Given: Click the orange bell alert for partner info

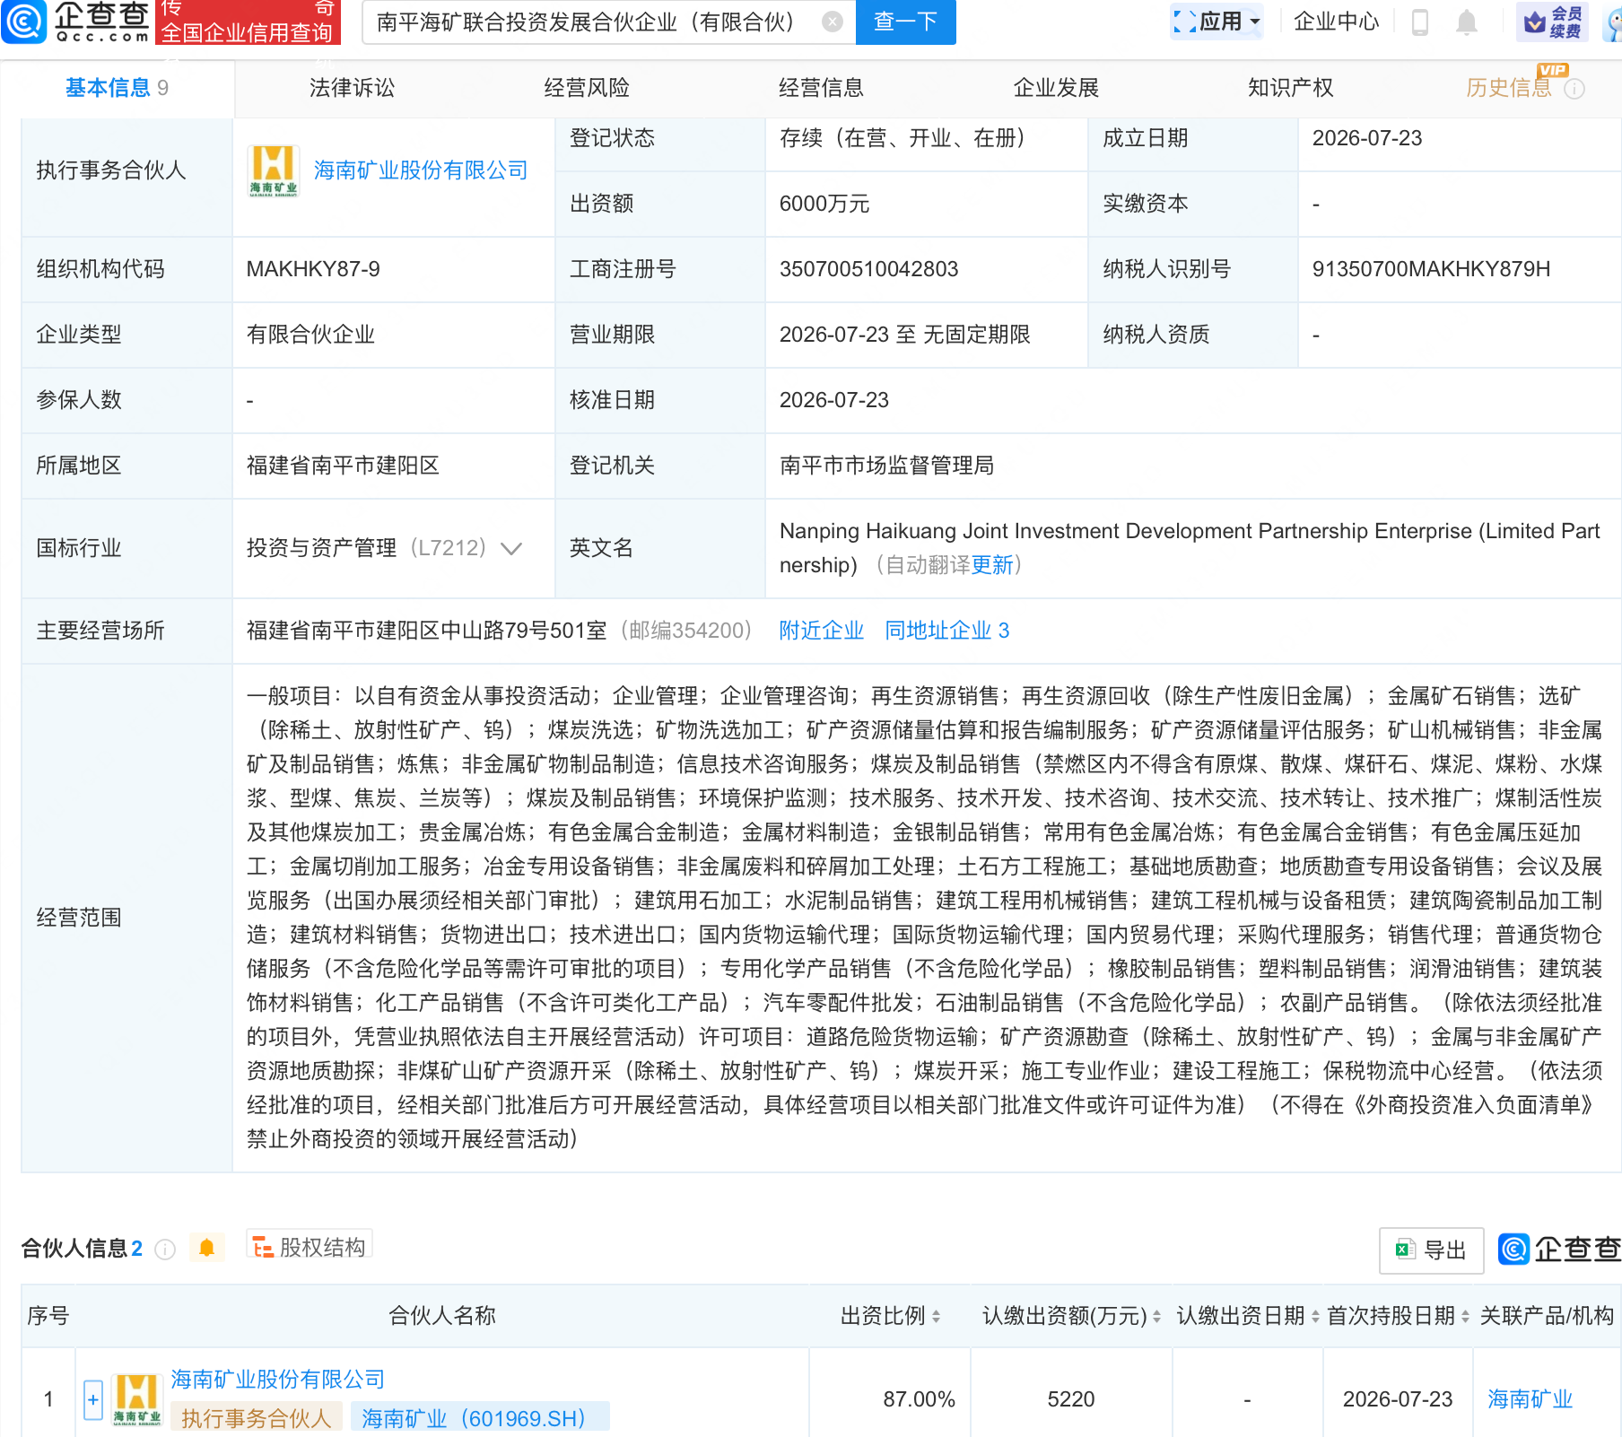Looking at the screenshot, I should pos(206,1248).
